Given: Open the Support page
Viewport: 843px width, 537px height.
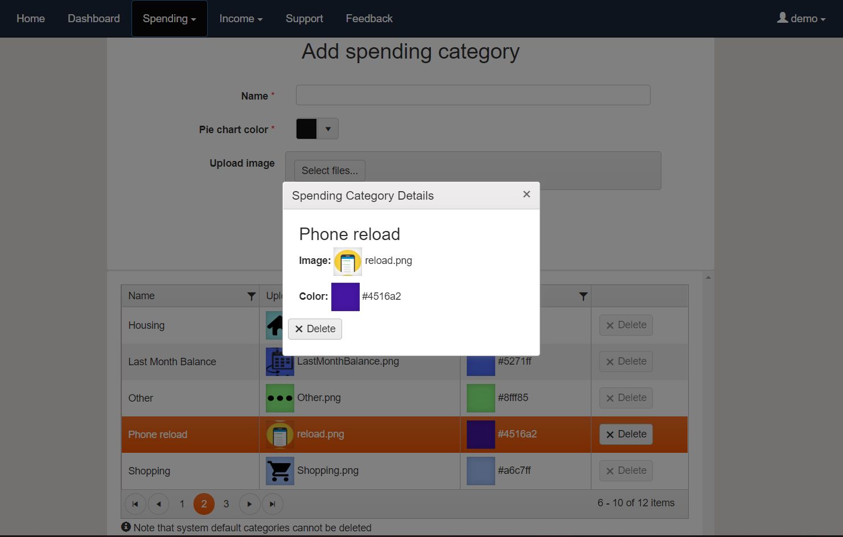Looking at the screenshot, I should tap(305, 19).
